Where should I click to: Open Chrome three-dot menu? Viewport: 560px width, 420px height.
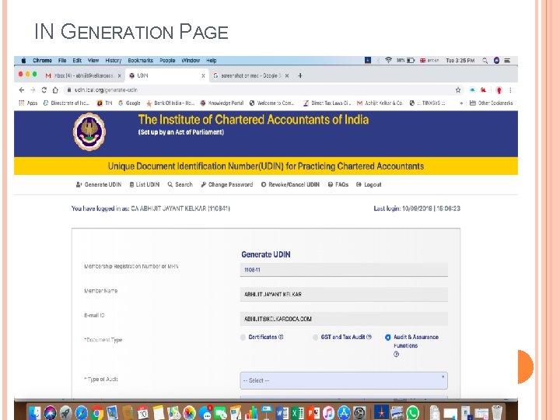pyautogui.click(x=510, y=90)
